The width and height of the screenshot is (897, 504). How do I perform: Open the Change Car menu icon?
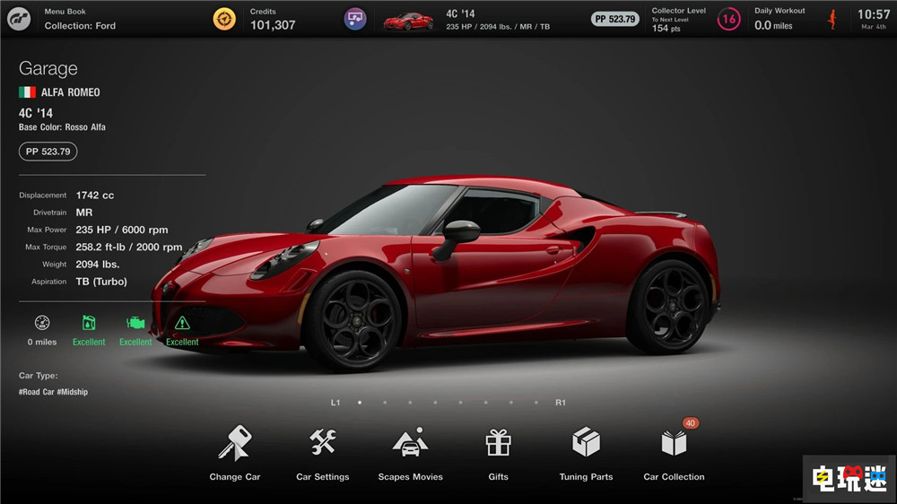click(x=234, y=445)
